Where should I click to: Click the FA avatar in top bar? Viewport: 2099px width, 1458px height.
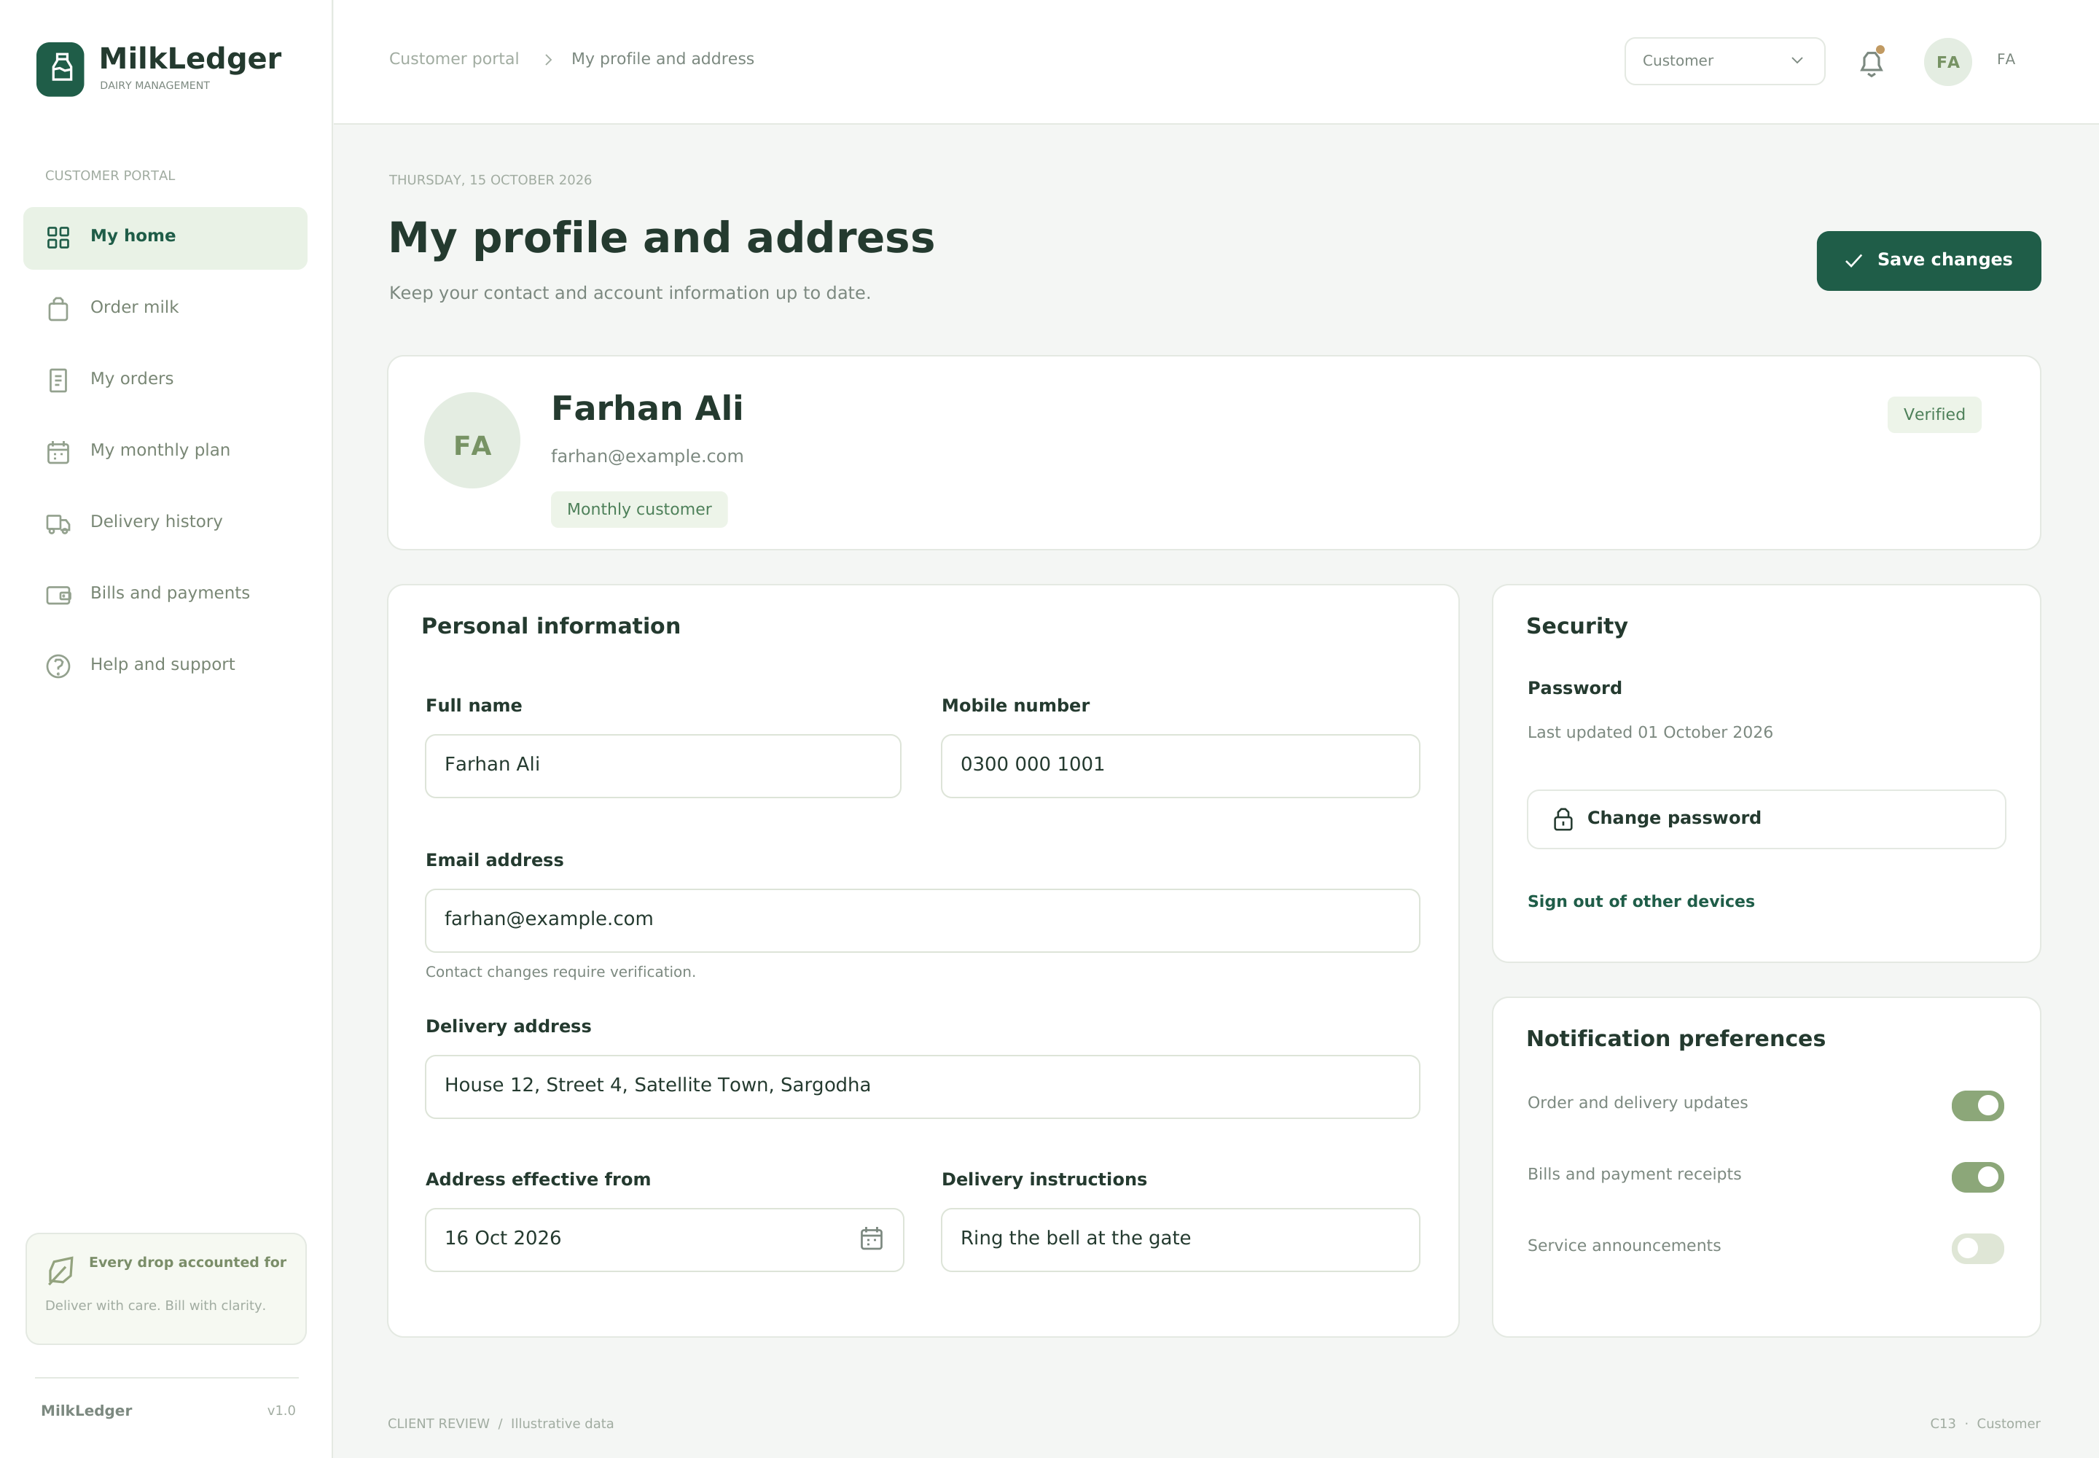[1947, 62]
